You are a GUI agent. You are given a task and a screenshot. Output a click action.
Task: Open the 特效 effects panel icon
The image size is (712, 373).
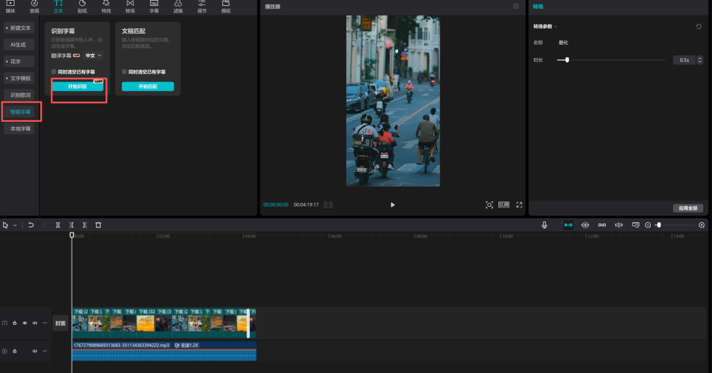(106, 7)
